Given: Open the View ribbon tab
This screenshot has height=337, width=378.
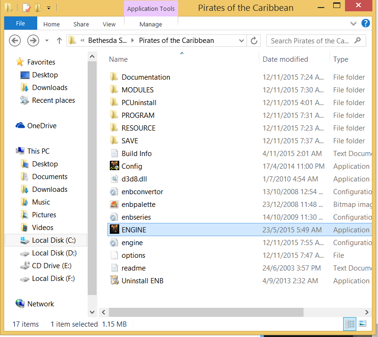Looking at the screenshot, I should point(109,24).
